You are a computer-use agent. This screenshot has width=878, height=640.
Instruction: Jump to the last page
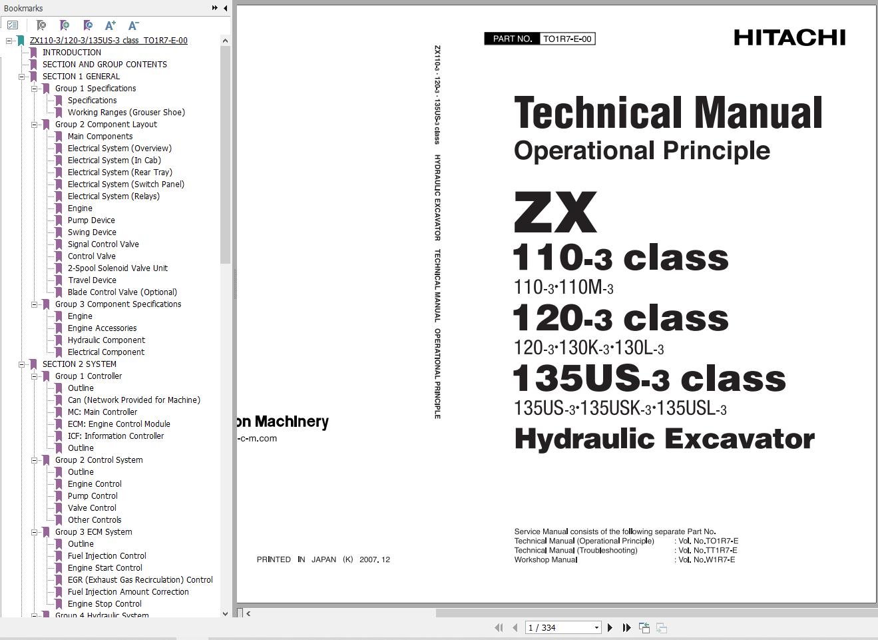pyautogui.click(x=626, y=627)
